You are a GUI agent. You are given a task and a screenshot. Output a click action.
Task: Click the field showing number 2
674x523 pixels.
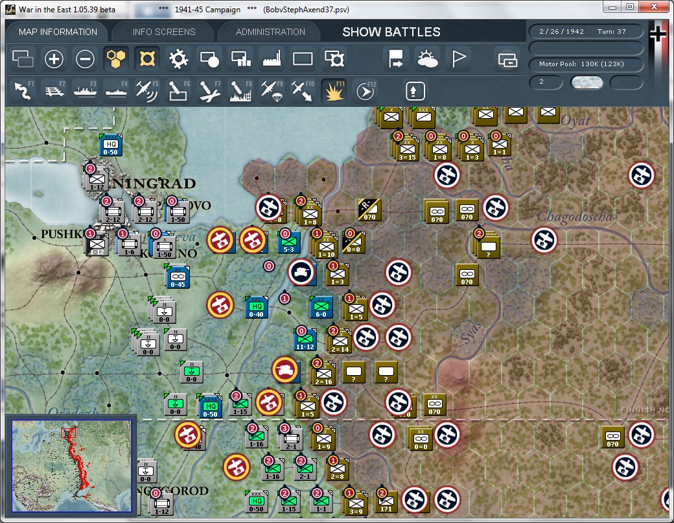[x=546, y=82]
